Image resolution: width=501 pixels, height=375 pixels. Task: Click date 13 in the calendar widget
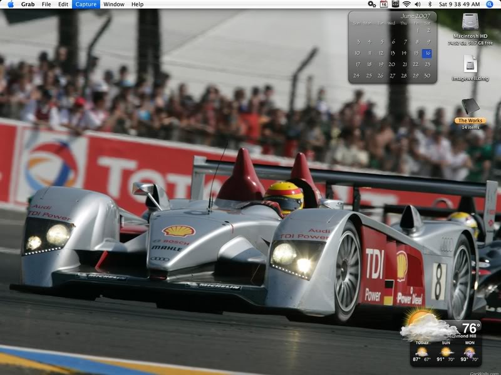[x=393, y=53]
